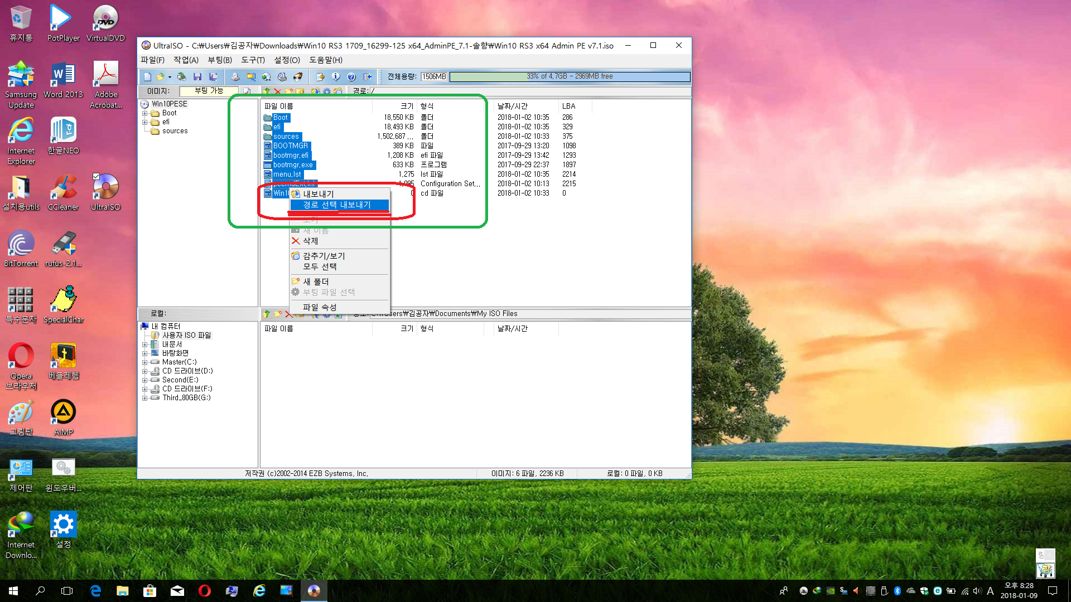Click the Open file folder icon in toolbar
The image size is (1071, 602).
161,77
